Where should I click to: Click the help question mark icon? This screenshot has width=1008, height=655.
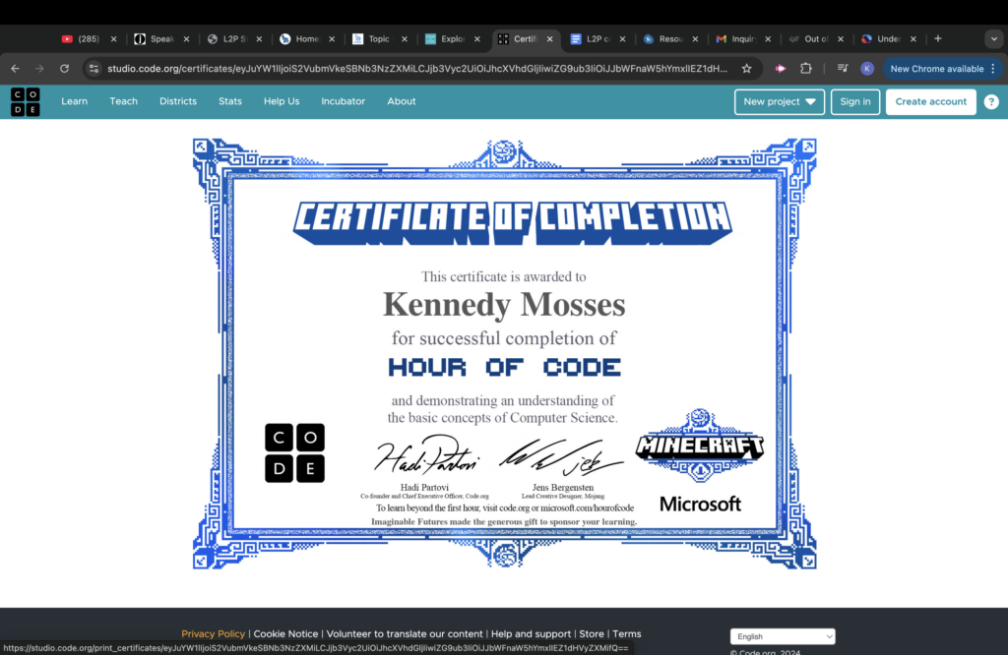pos(991,101)
